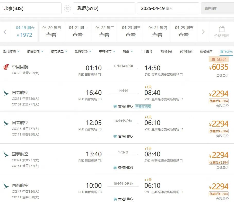Click the 返程日期 return date field
The height and width of the screenshot is (205, 234).
(x=217, y=8)
